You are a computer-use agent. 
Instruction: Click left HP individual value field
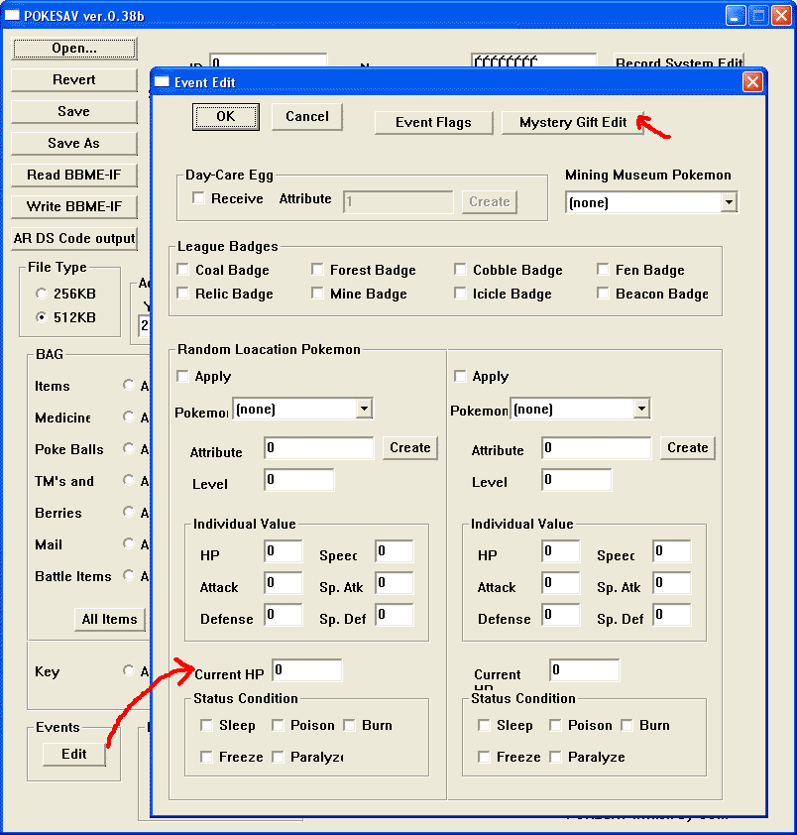point(284,551)
